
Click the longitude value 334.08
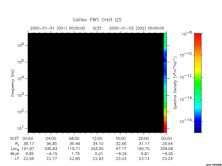167,149
